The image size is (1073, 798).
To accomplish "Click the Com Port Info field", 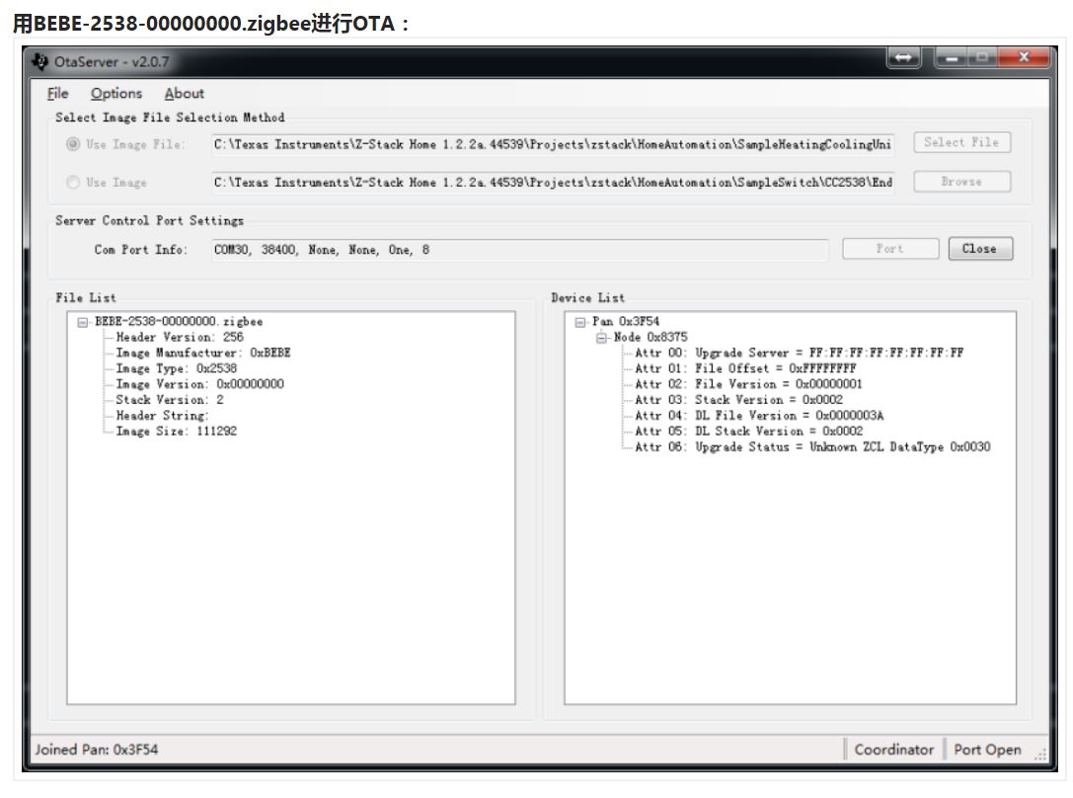I will click(x=519, y=250).
